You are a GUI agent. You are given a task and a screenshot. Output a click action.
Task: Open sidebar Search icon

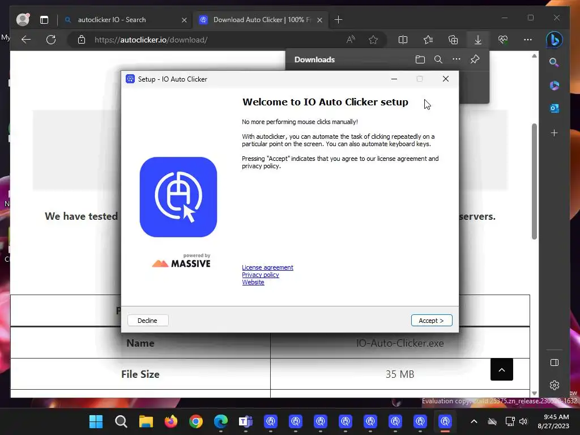coord(554,62)
